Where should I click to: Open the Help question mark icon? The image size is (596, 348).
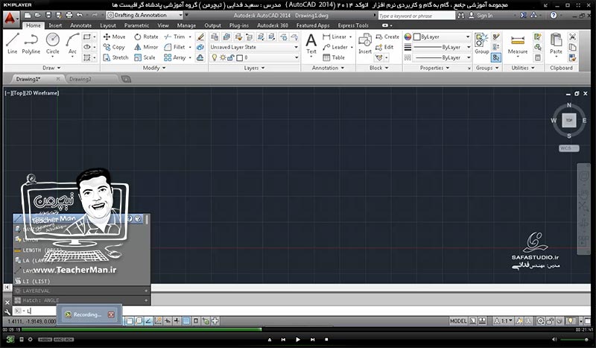554,15
